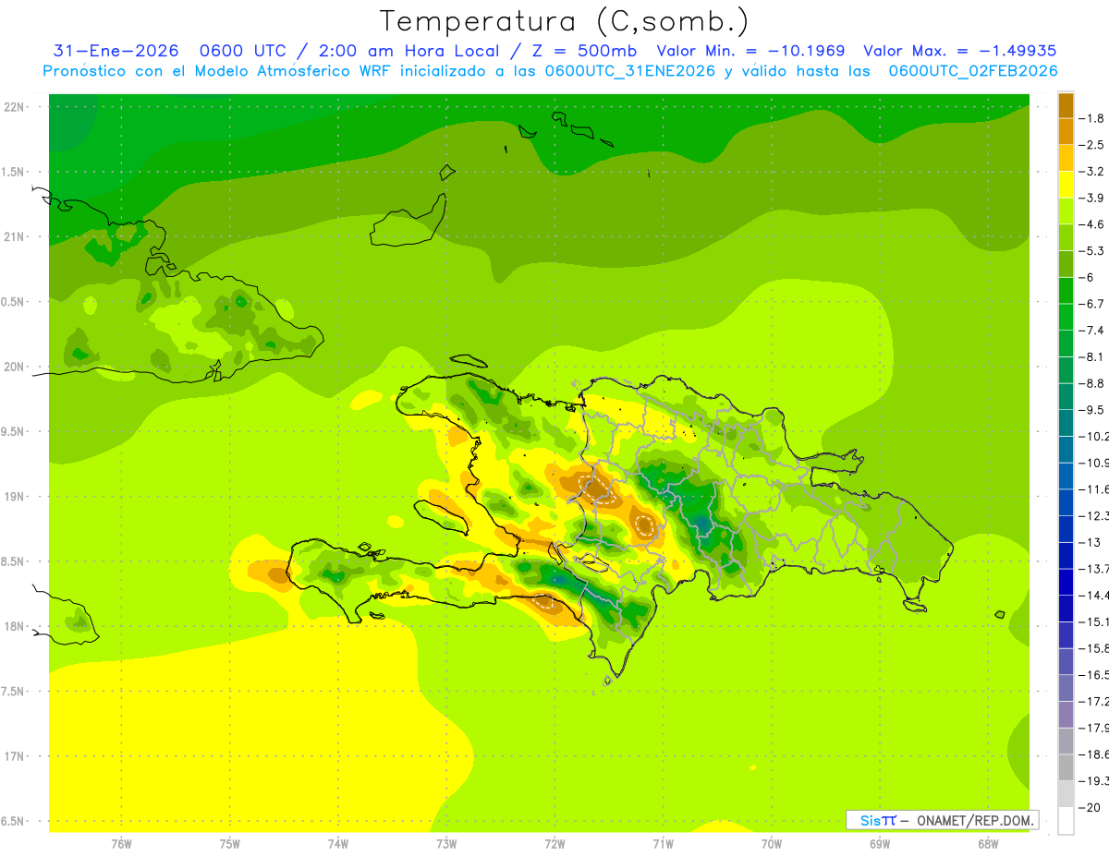Click the "21N" latitude axis label
Screen dimensions: 1109x856
tap(15, 236)
